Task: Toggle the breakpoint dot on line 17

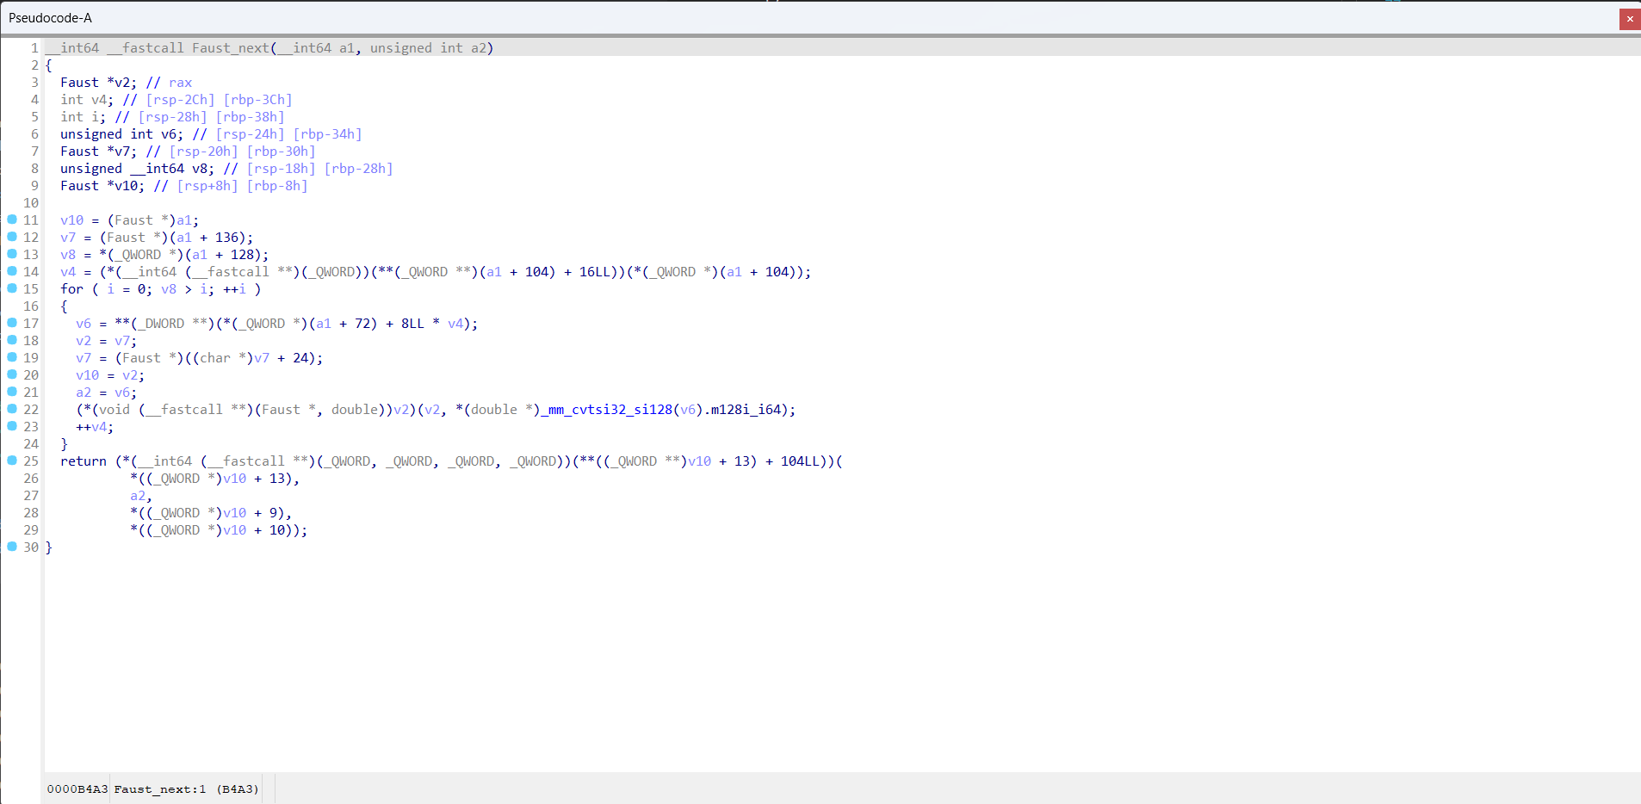Action: [x=12, y=323]
